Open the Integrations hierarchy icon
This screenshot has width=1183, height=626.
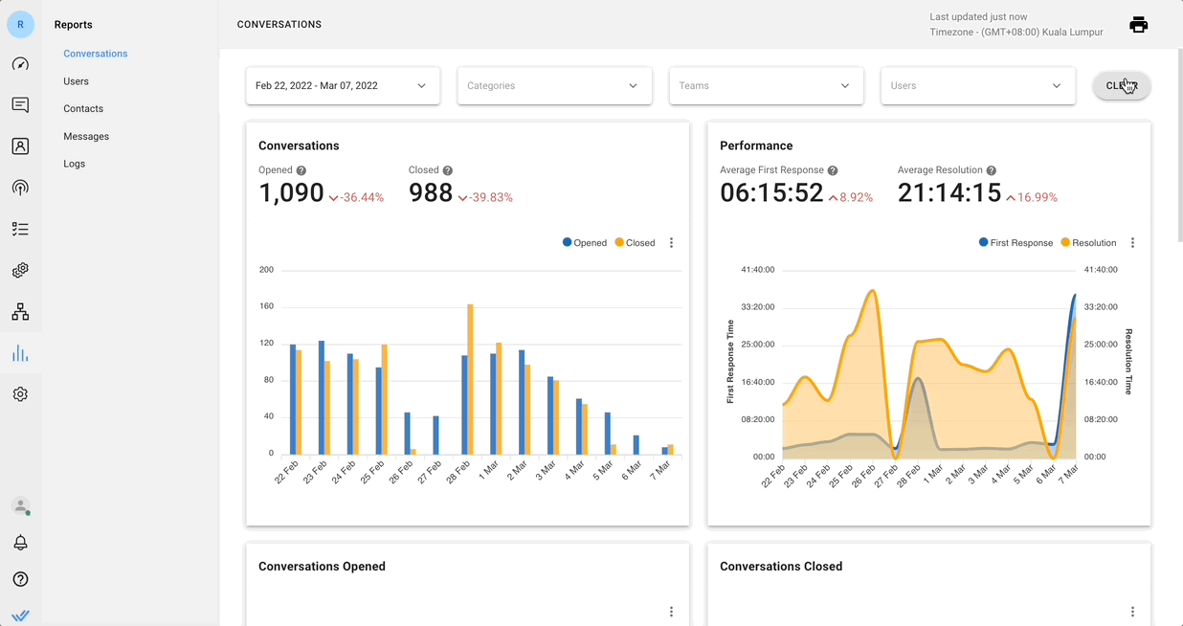point(20,311)
